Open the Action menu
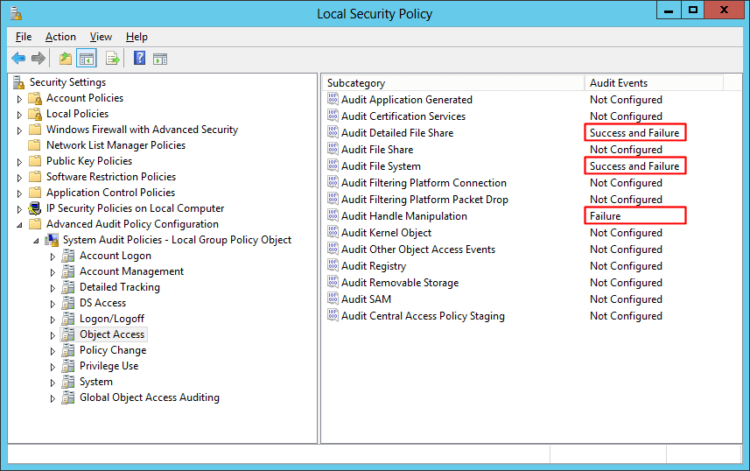The width and height of the screenshot is (750, 471). pyautogui.click(x=60, y=37)
